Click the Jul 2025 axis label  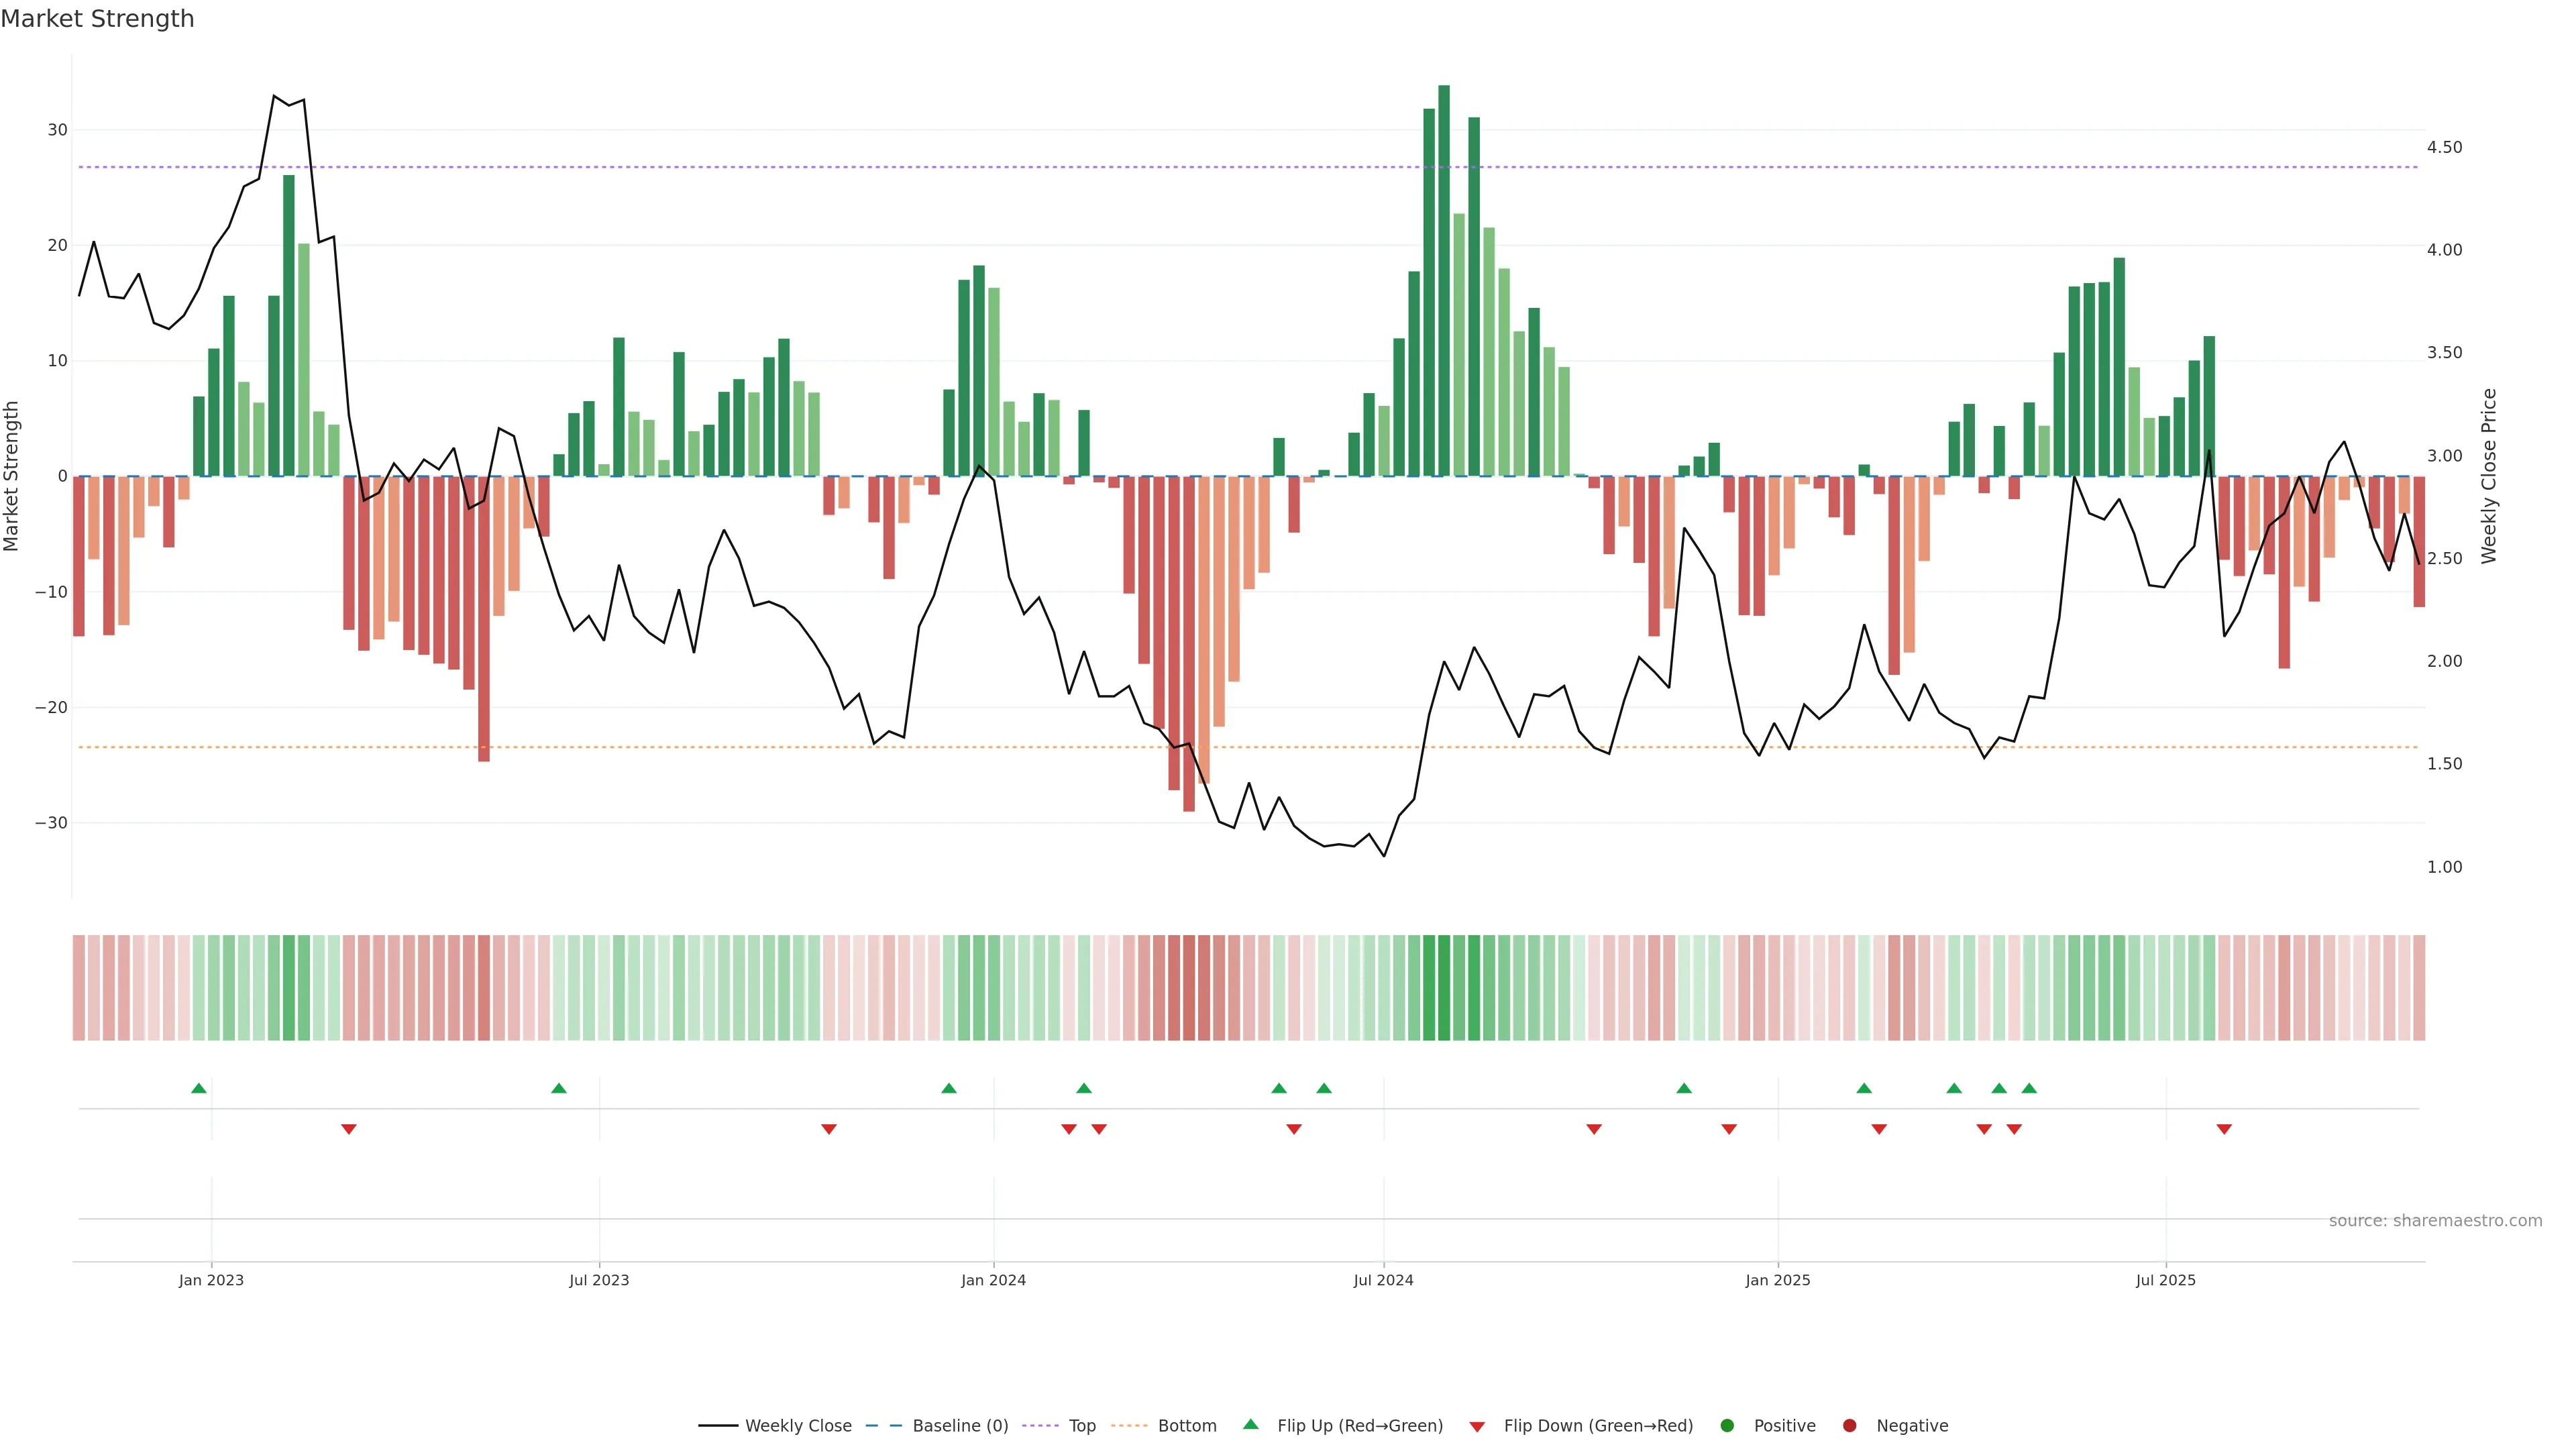[x=2166, y=1280]
